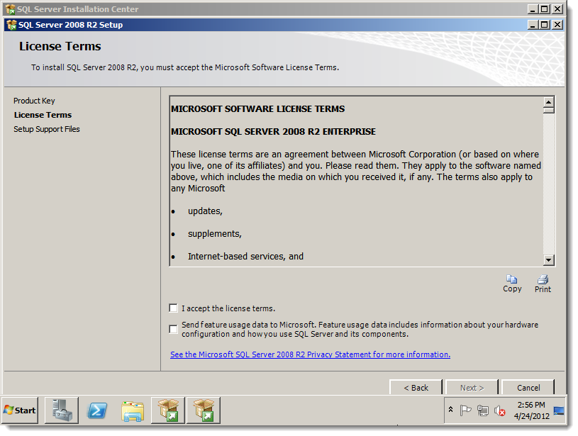The width and height of the screenshot is (578, 436).
Task: Click 'Internet-based services, and' bullet line
Action: coord(245,256)
